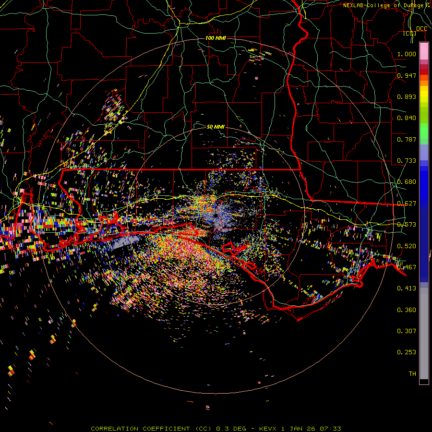Click the 0.893 legend value
Image resolution: width=432 pixels, height=432 pixels.
click(x=407, y=96)
